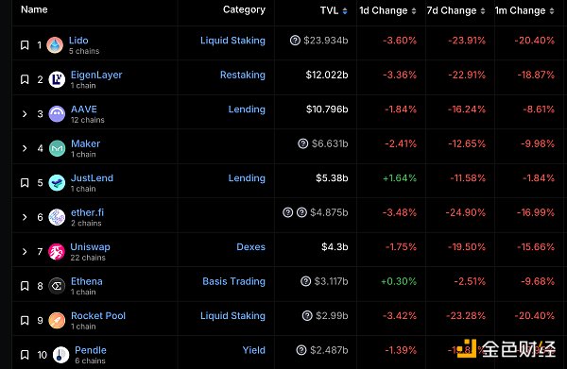
Task: Expand the AAVE row chevron
Action: point(25,114)
